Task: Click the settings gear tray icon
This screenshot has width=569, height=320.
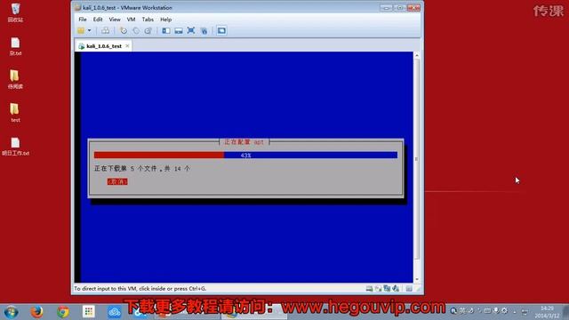Action: (504, 310)
